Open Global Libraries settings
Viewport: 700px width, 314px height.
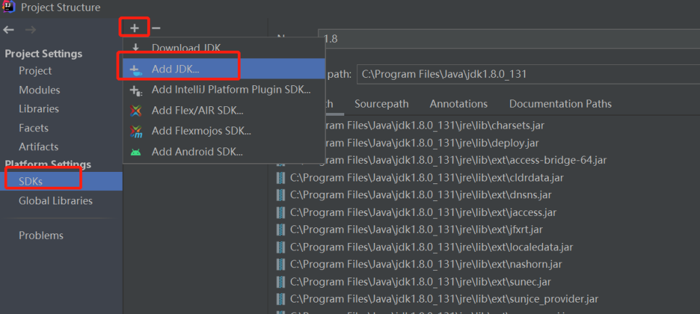point(56,201)
